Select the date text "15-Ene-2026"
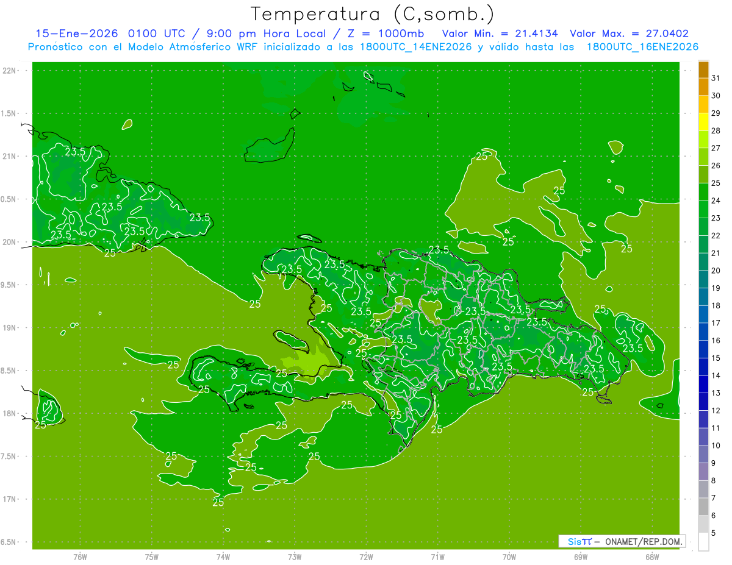Image resolution: width=732 pixels, height=565 pixels. [77, 34]
